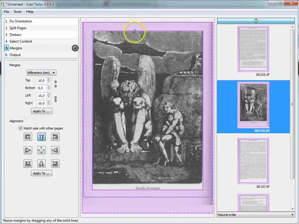Toggle the top-bottom margin link chain

click(55, 84)
